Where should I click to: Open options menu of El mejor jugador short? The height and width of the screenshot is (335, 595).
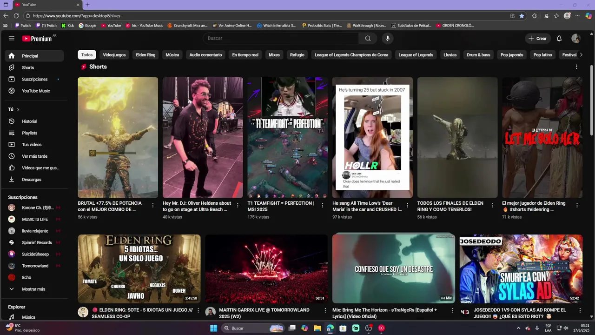click(577, 205)
